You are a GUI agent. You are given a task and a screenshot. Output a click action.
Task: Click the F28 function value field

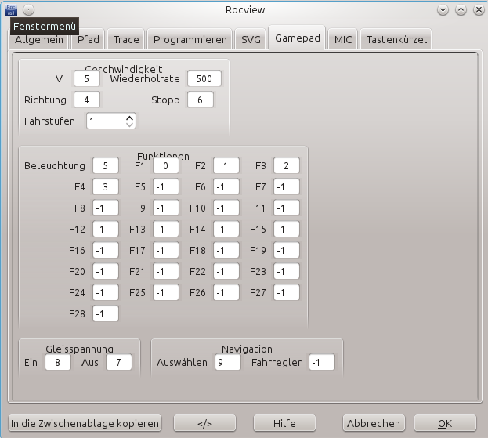(105, 314)
